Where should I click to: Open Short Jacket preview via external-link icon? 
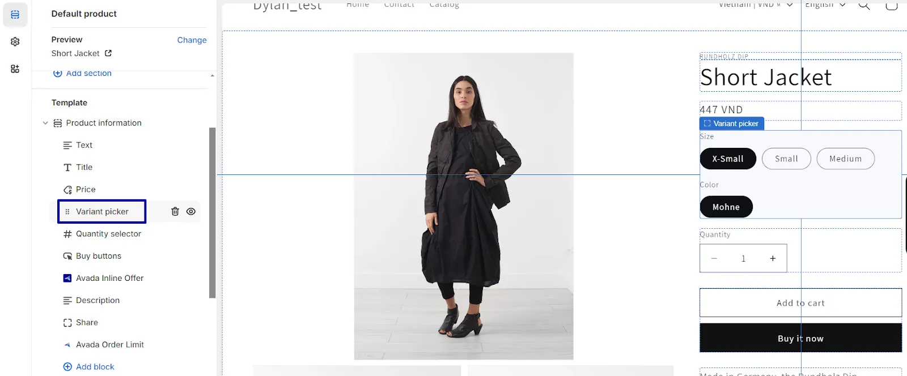108,53
